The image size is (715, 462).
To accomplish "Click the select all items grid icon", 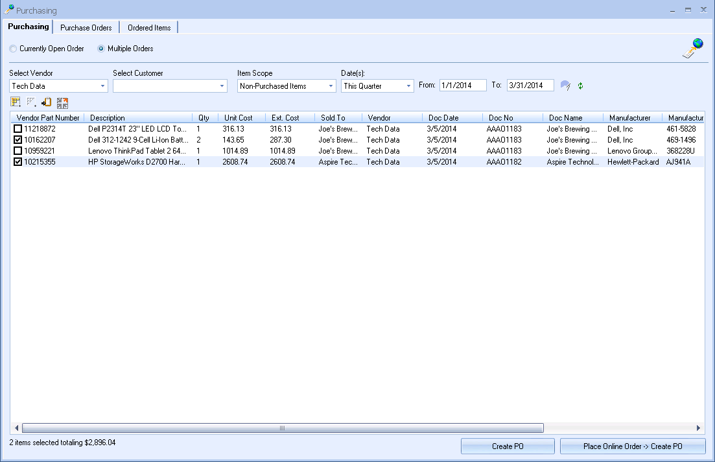I will click(x=16, y=102).
